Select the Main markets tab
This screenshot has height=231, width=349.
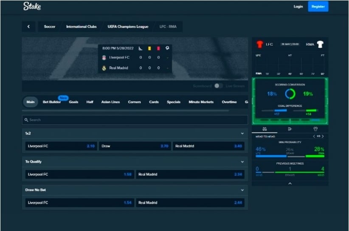point(31,102)
